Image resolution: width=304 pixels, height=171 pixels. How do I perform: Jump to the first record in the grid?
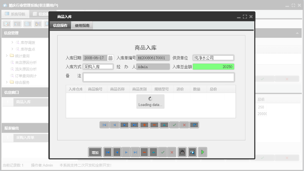[x=104, y=125]
